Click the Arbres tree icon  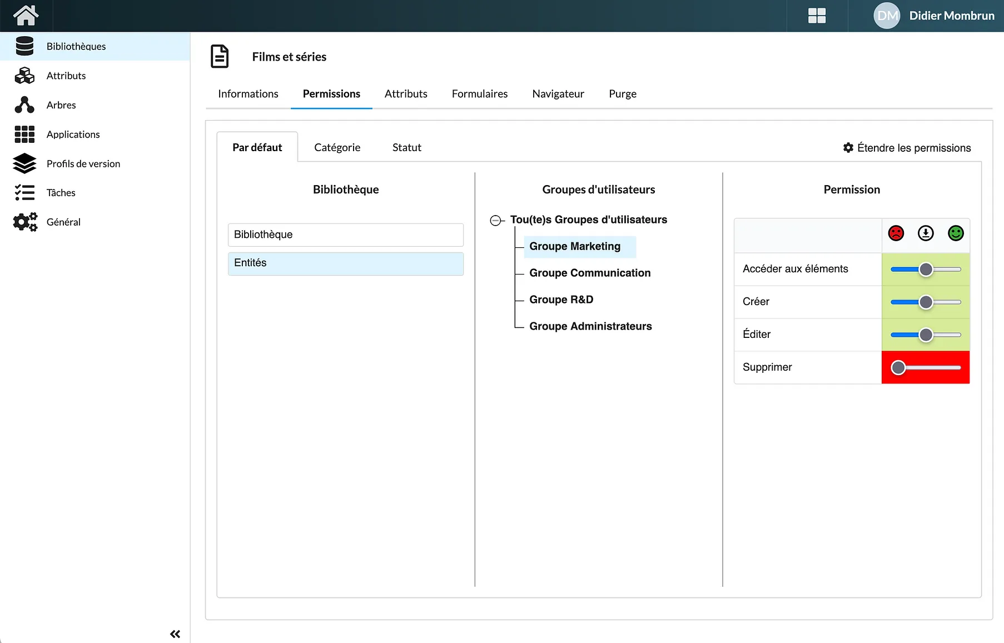click(24, 105)
